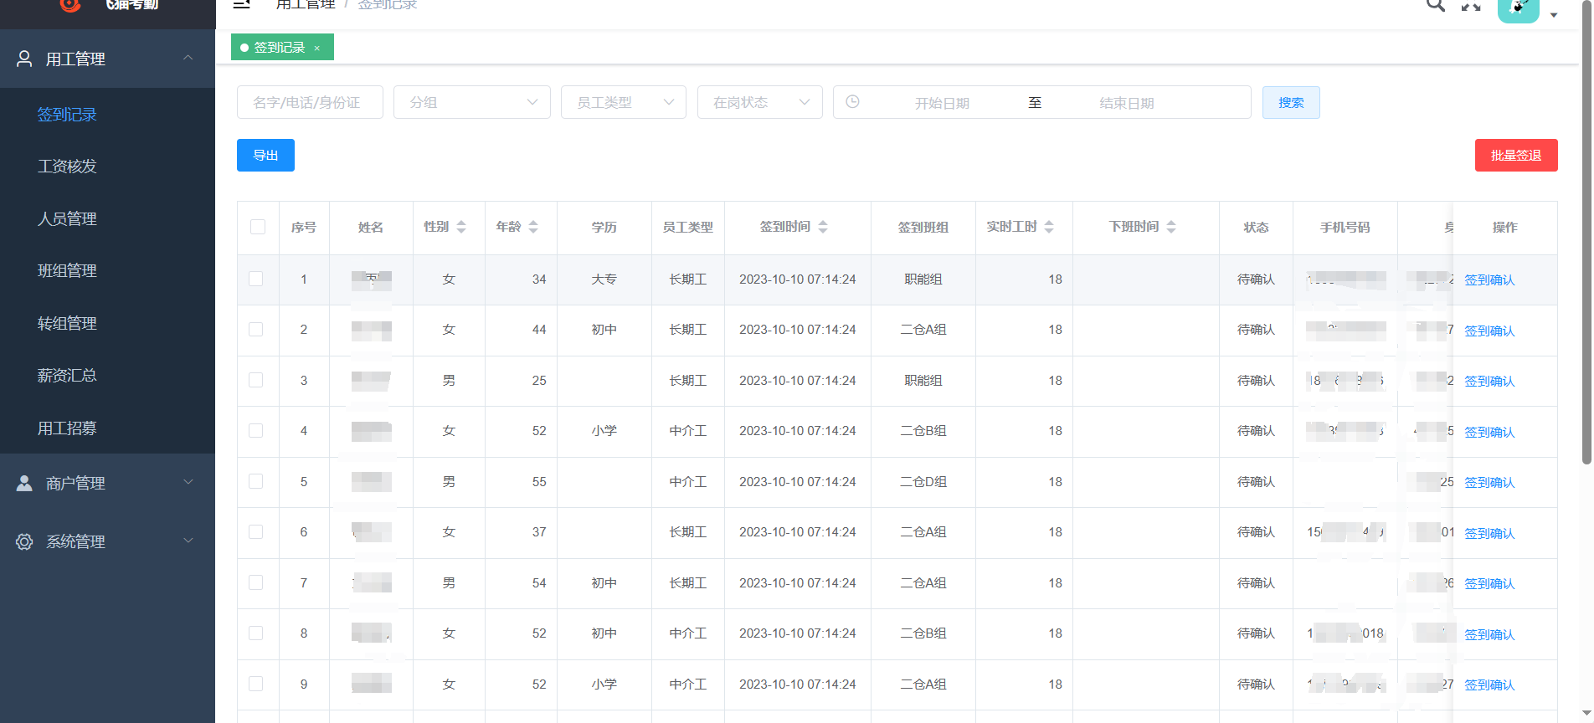This screenshot has width=1594, height=723.
Task: Sort by 年龄 using its sort arrows
Action: (x=533, y=227)
